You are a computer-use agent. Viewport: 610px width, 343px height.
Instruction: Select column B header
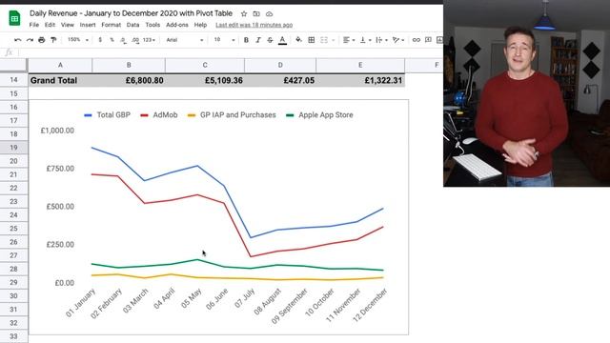pyautogui.click(x=129, y=65)
